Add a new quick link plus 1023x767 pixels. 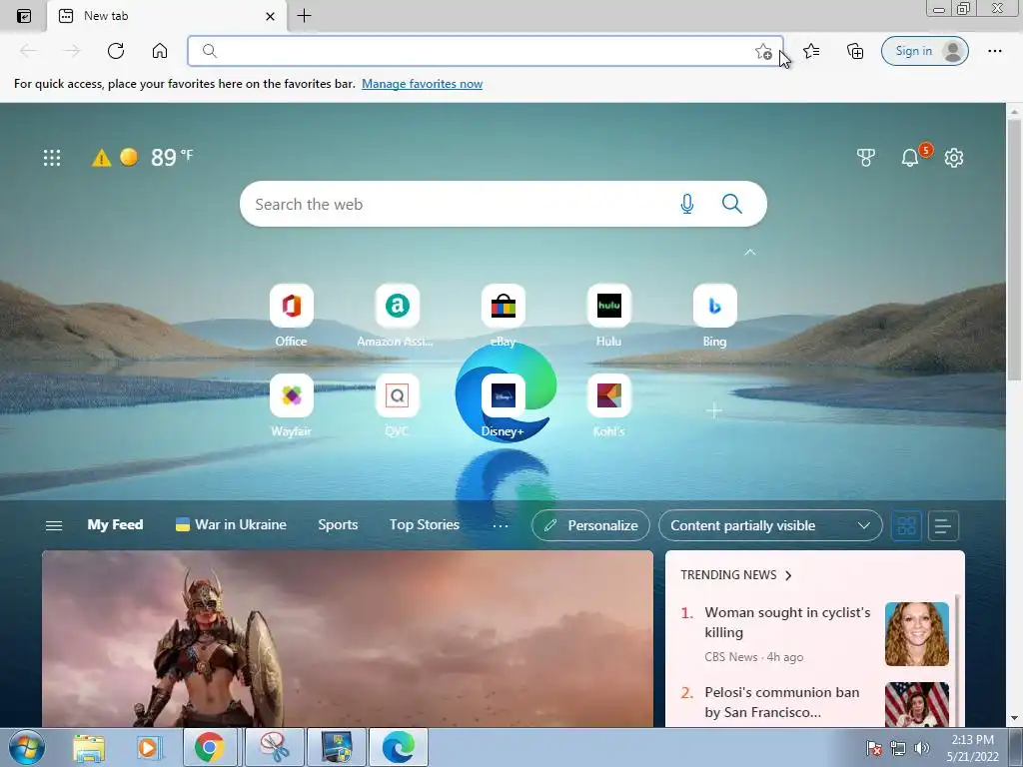coord(714,410)
